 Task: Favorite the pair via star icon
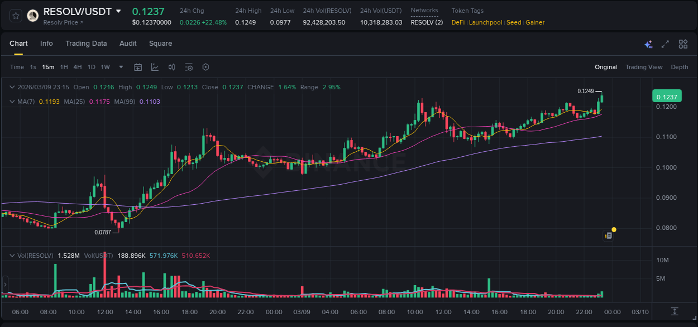15,15
